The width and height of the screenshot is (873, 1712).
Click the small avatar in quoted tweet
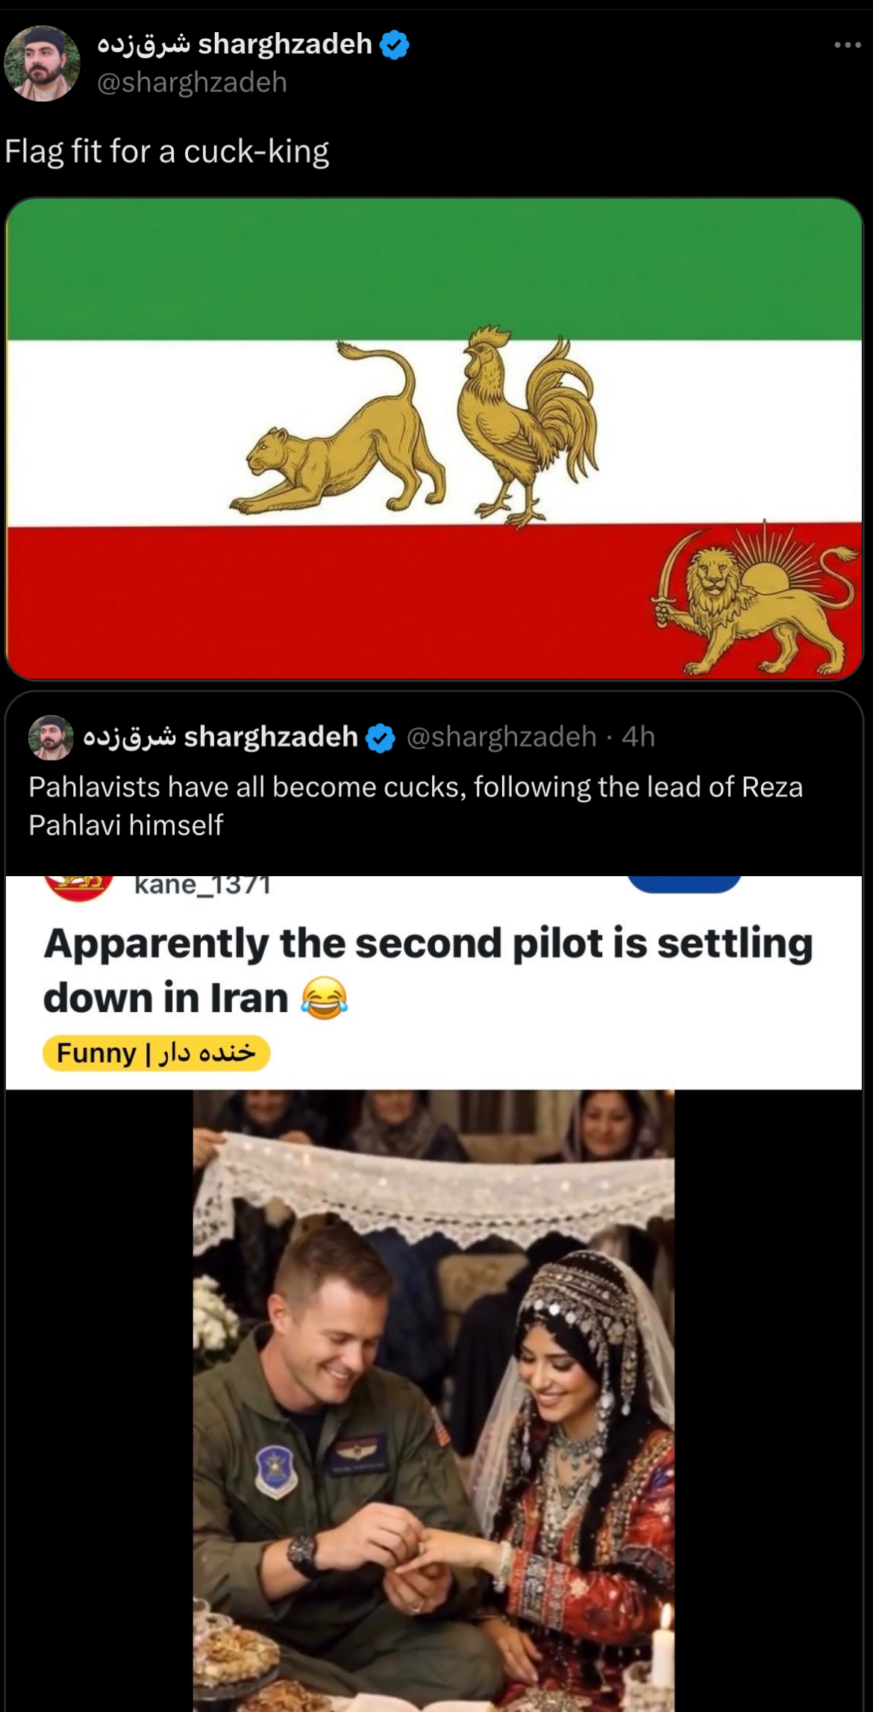[x=51, y=737]
